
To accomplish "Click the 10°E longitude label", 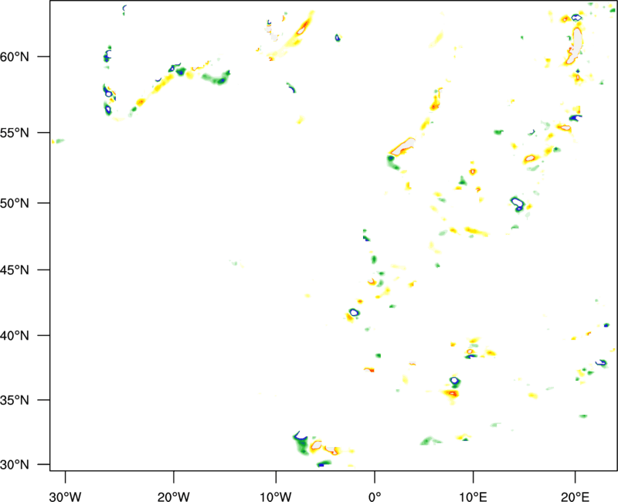I will [x=473, y=497].
